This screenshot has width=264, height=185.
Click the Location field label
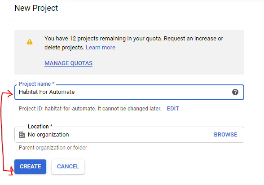40,127
